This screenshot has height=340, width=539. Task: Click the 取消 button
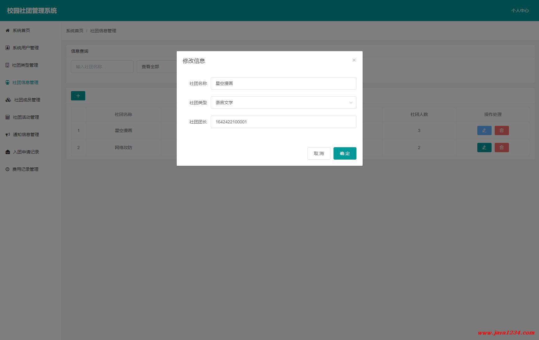pos(319,153)
